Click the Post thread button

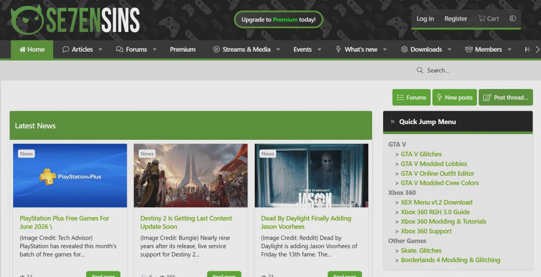click(505, 97)
